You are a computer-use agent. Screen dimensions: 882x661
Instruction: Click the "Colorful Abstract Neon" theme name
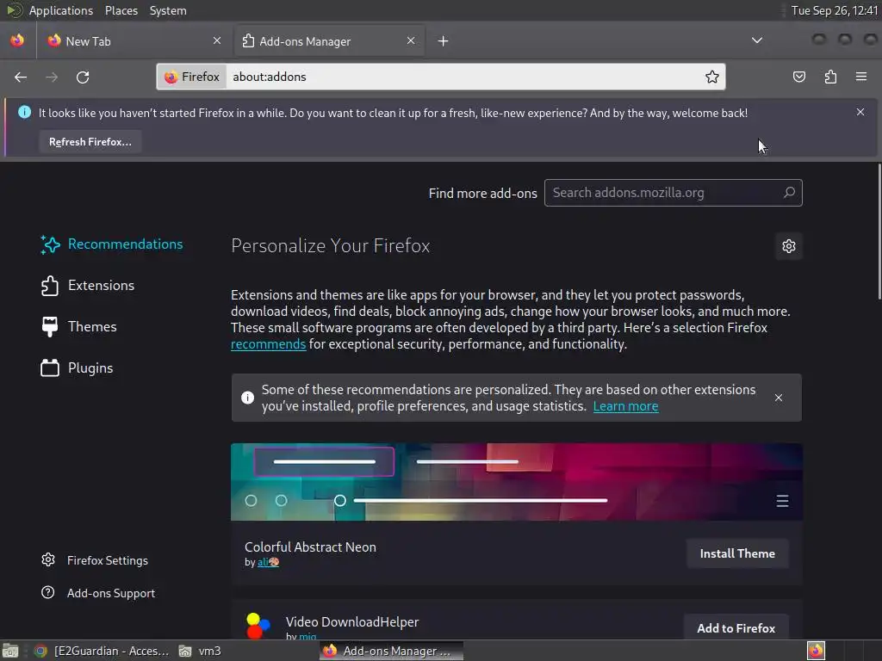pos(310,547)
